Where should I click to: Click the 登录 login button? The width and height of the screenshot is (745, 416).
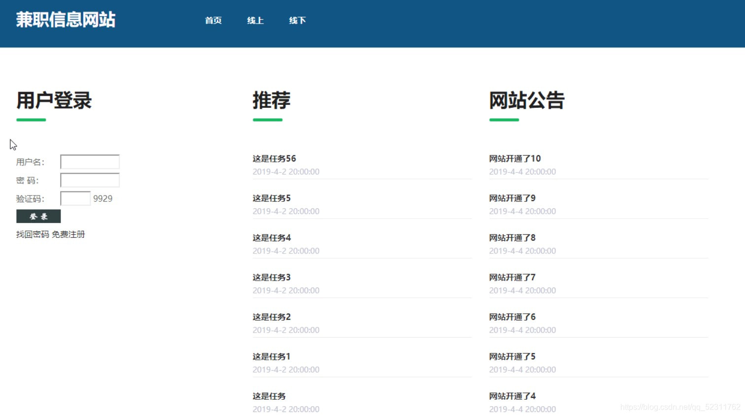click(38, 216)
